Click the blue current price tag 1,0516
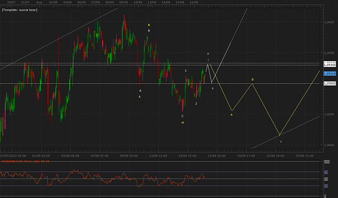 [x=330, y=74]
